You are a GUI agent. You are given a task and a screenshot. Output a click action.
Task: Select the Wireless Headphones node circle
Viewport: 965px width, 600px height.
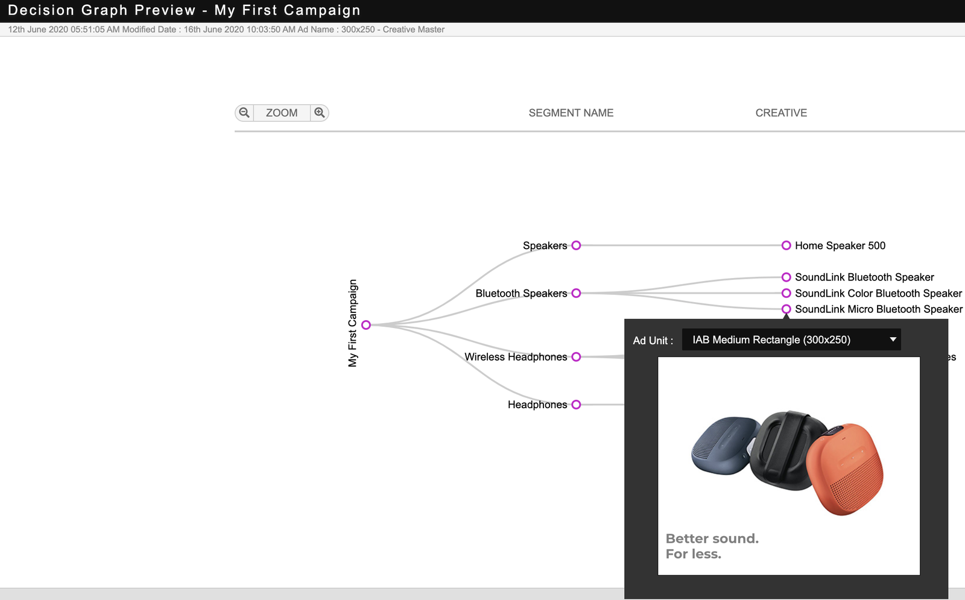[x=576, y=357]
